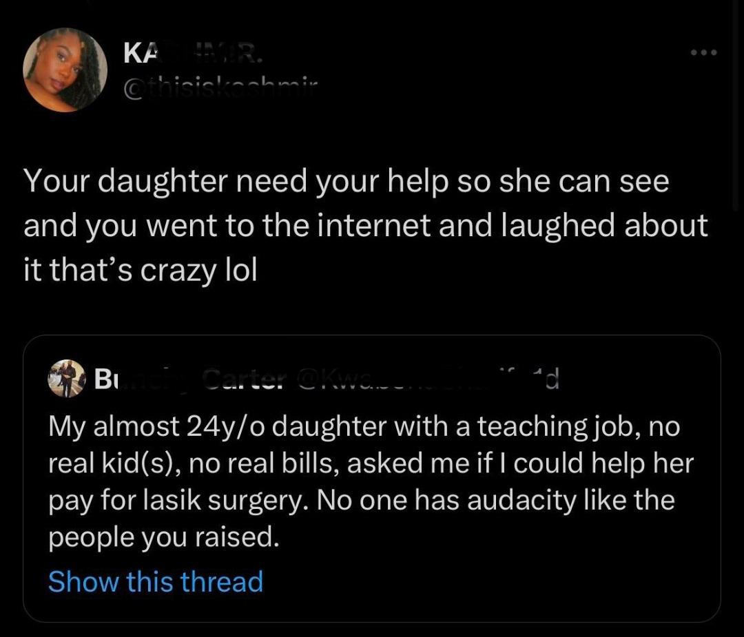
Task: Click the text "it that's crazy lol"
Action: pos(140,269)
